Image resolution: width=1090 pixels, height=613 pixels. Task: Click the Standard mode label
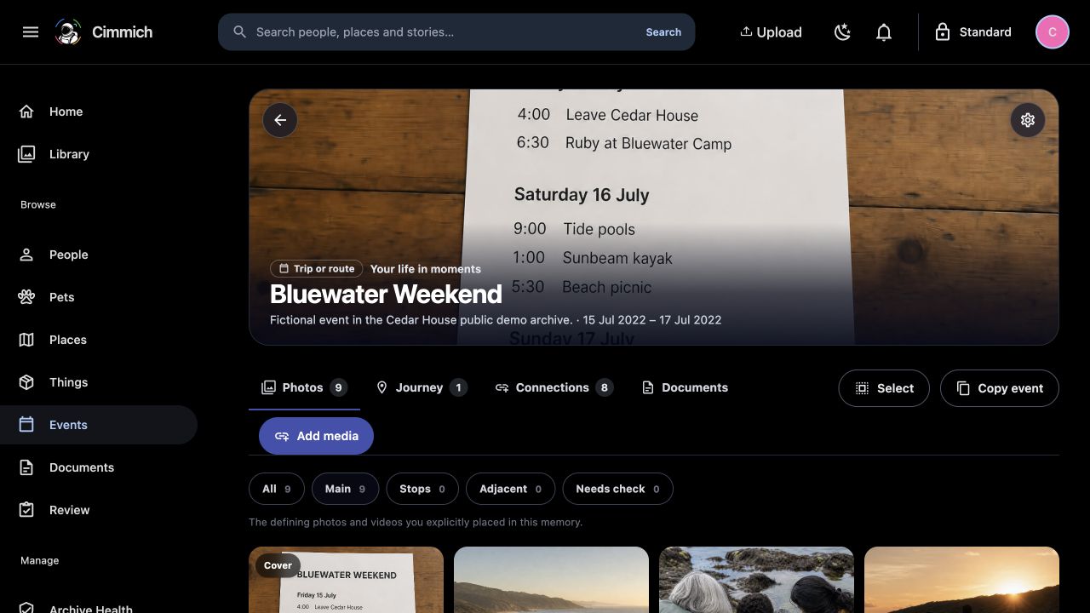coord(985,32)
